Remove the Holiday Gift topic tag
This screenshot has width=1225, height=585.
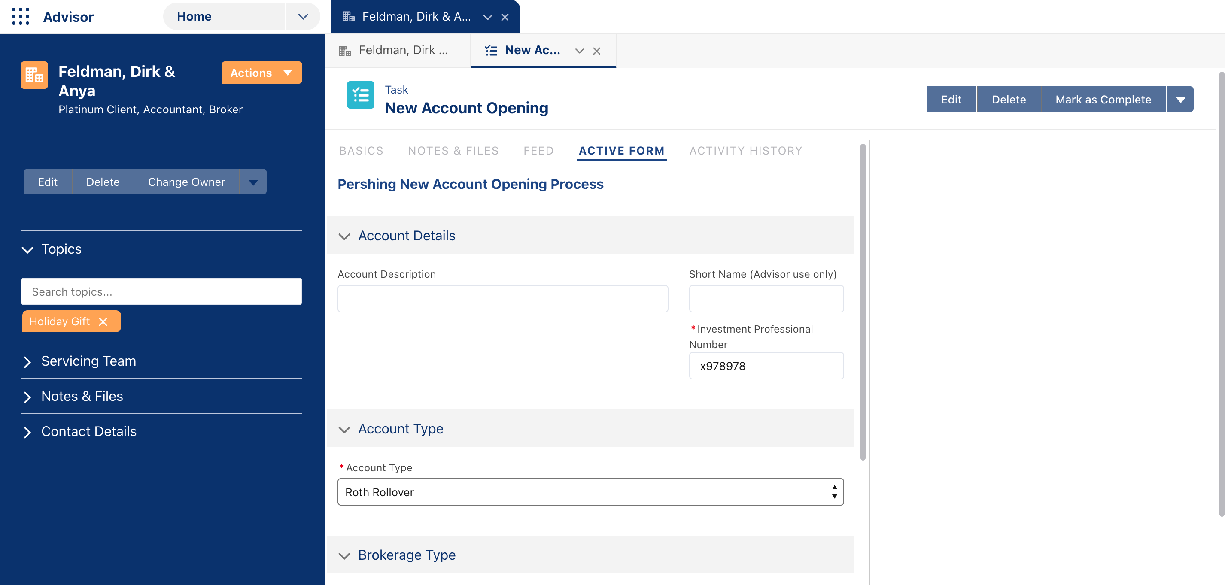click(103, 322)
